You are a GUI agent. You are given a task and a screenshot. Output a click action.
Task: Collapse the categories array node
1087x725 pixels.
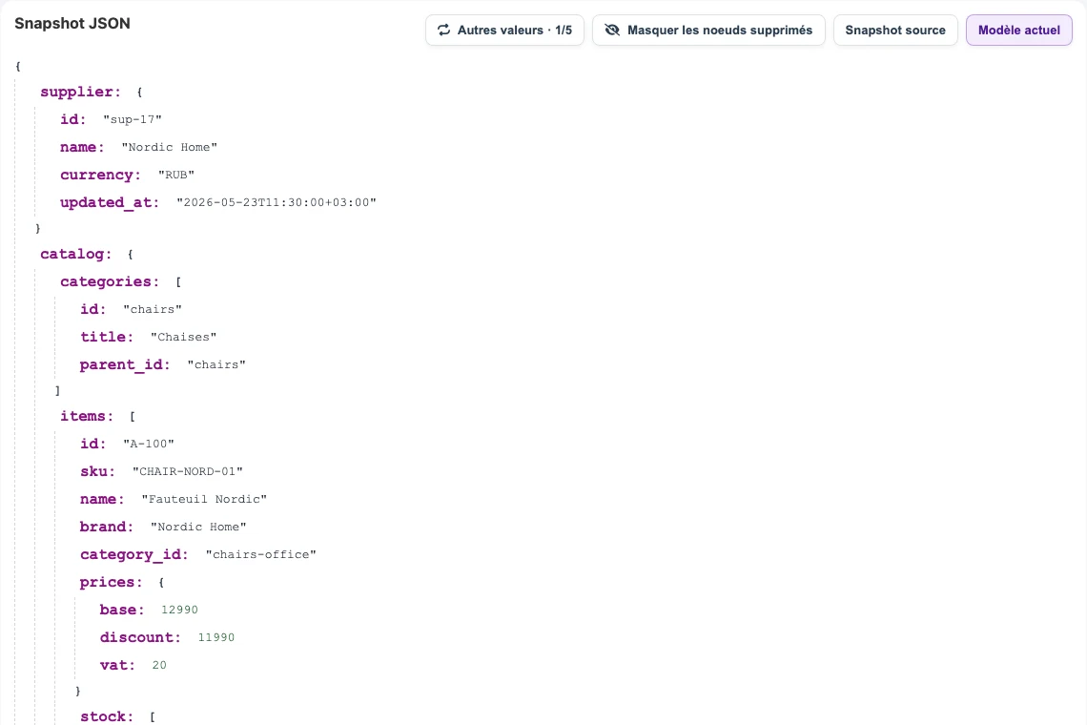coord(110,281)
